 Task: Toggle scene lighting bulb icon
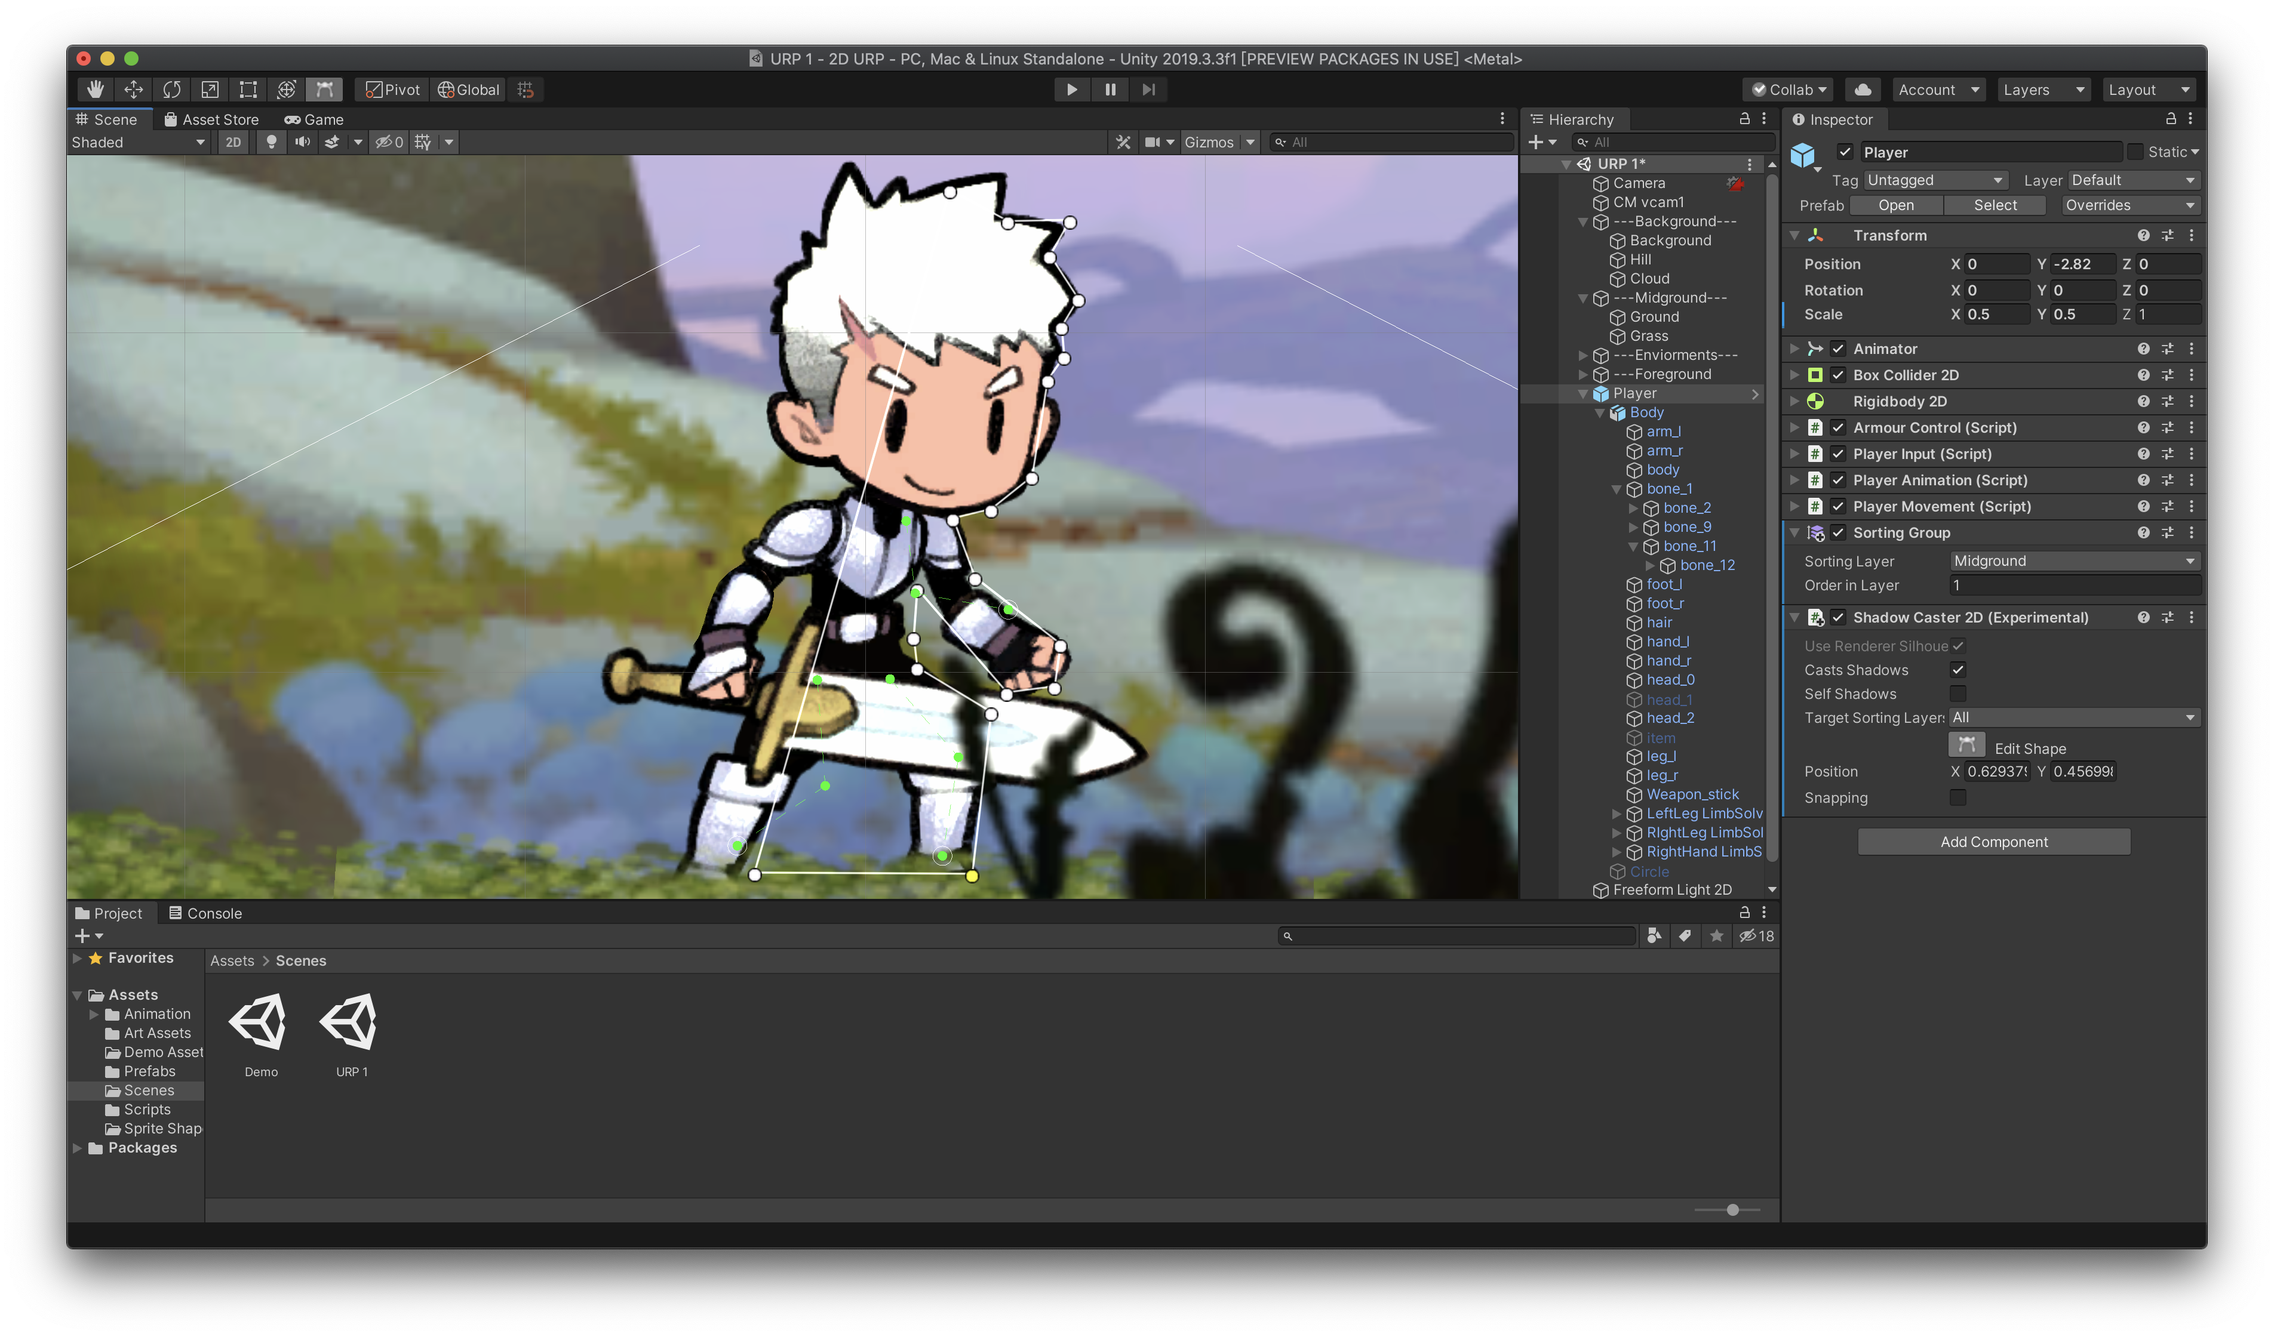pyautogui.click(x=271, y=141)
